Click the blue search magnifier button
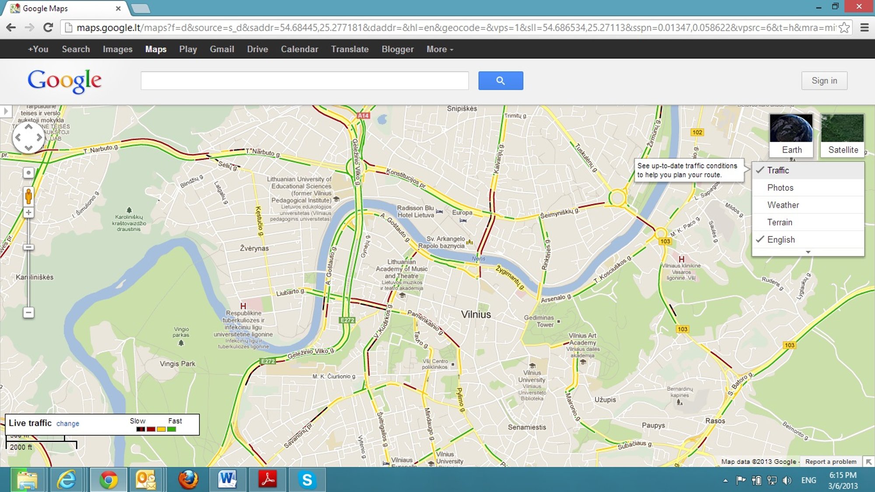Image resolution: width=875 pixels, height=492 pixels. coord(500,81)
